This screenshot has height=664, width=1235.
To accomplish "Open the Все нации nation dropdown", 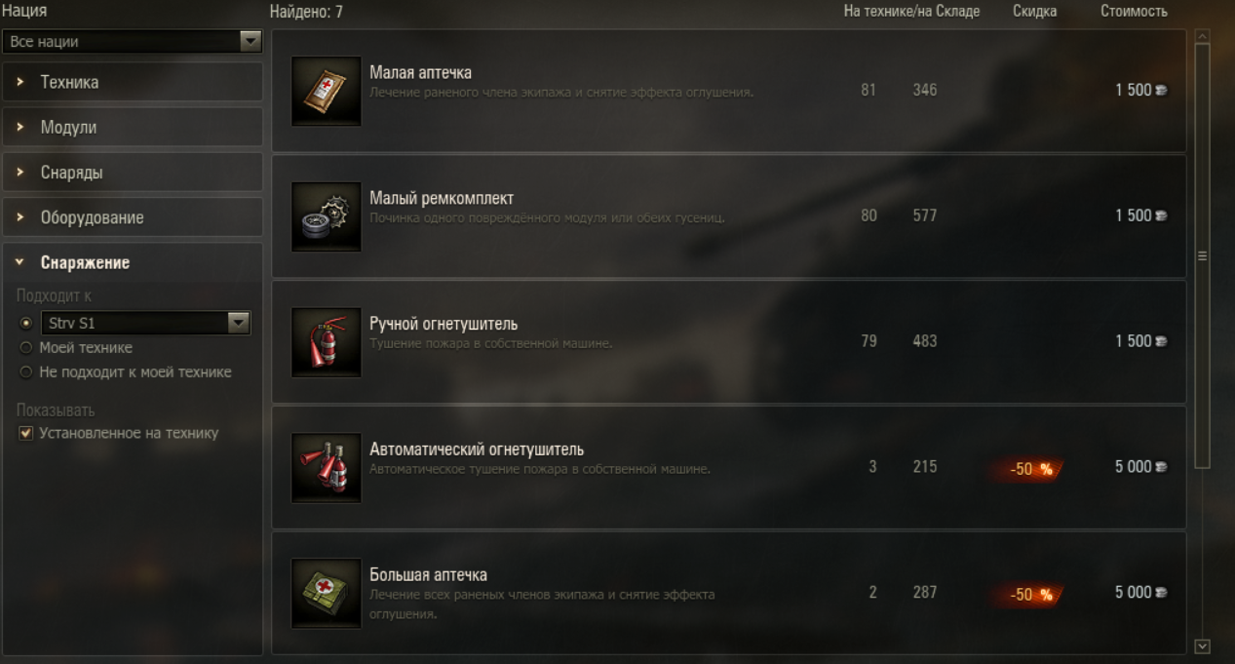I will coord(133,42).
